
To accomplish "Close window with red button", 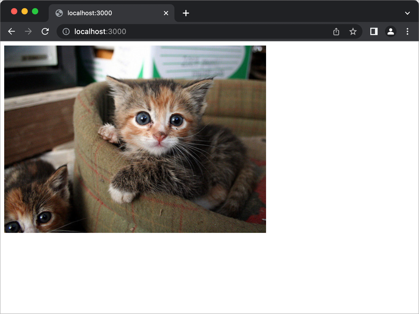I will 14,12.
